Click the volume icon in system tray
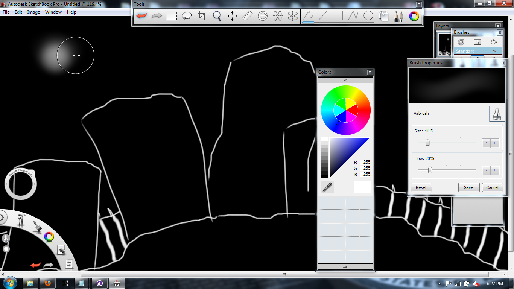The image size is (514, 289). point(476,284)
